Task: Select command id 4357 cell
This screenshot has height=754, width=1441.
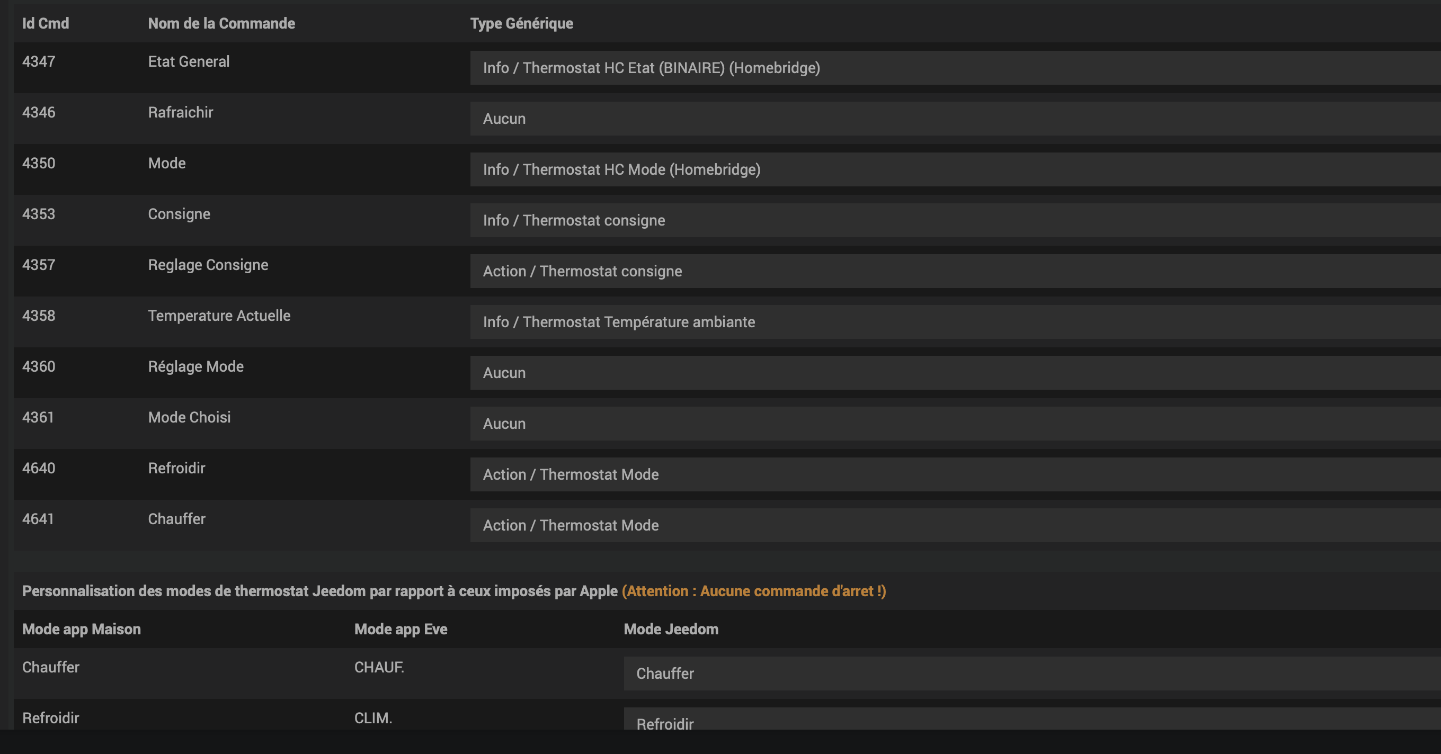Action: [39, 265]
